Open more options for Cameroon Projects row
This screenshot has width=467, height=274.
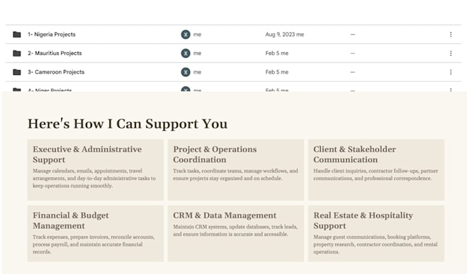tap(451, 72)
